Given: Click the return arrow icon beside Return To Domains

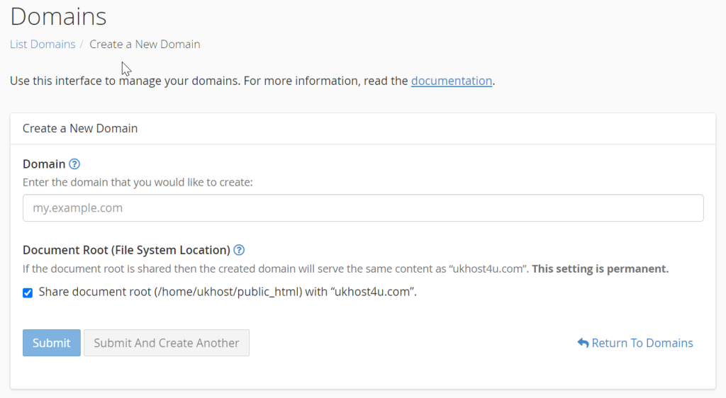Looking at the screenshot, I should (x=583, y=343).
